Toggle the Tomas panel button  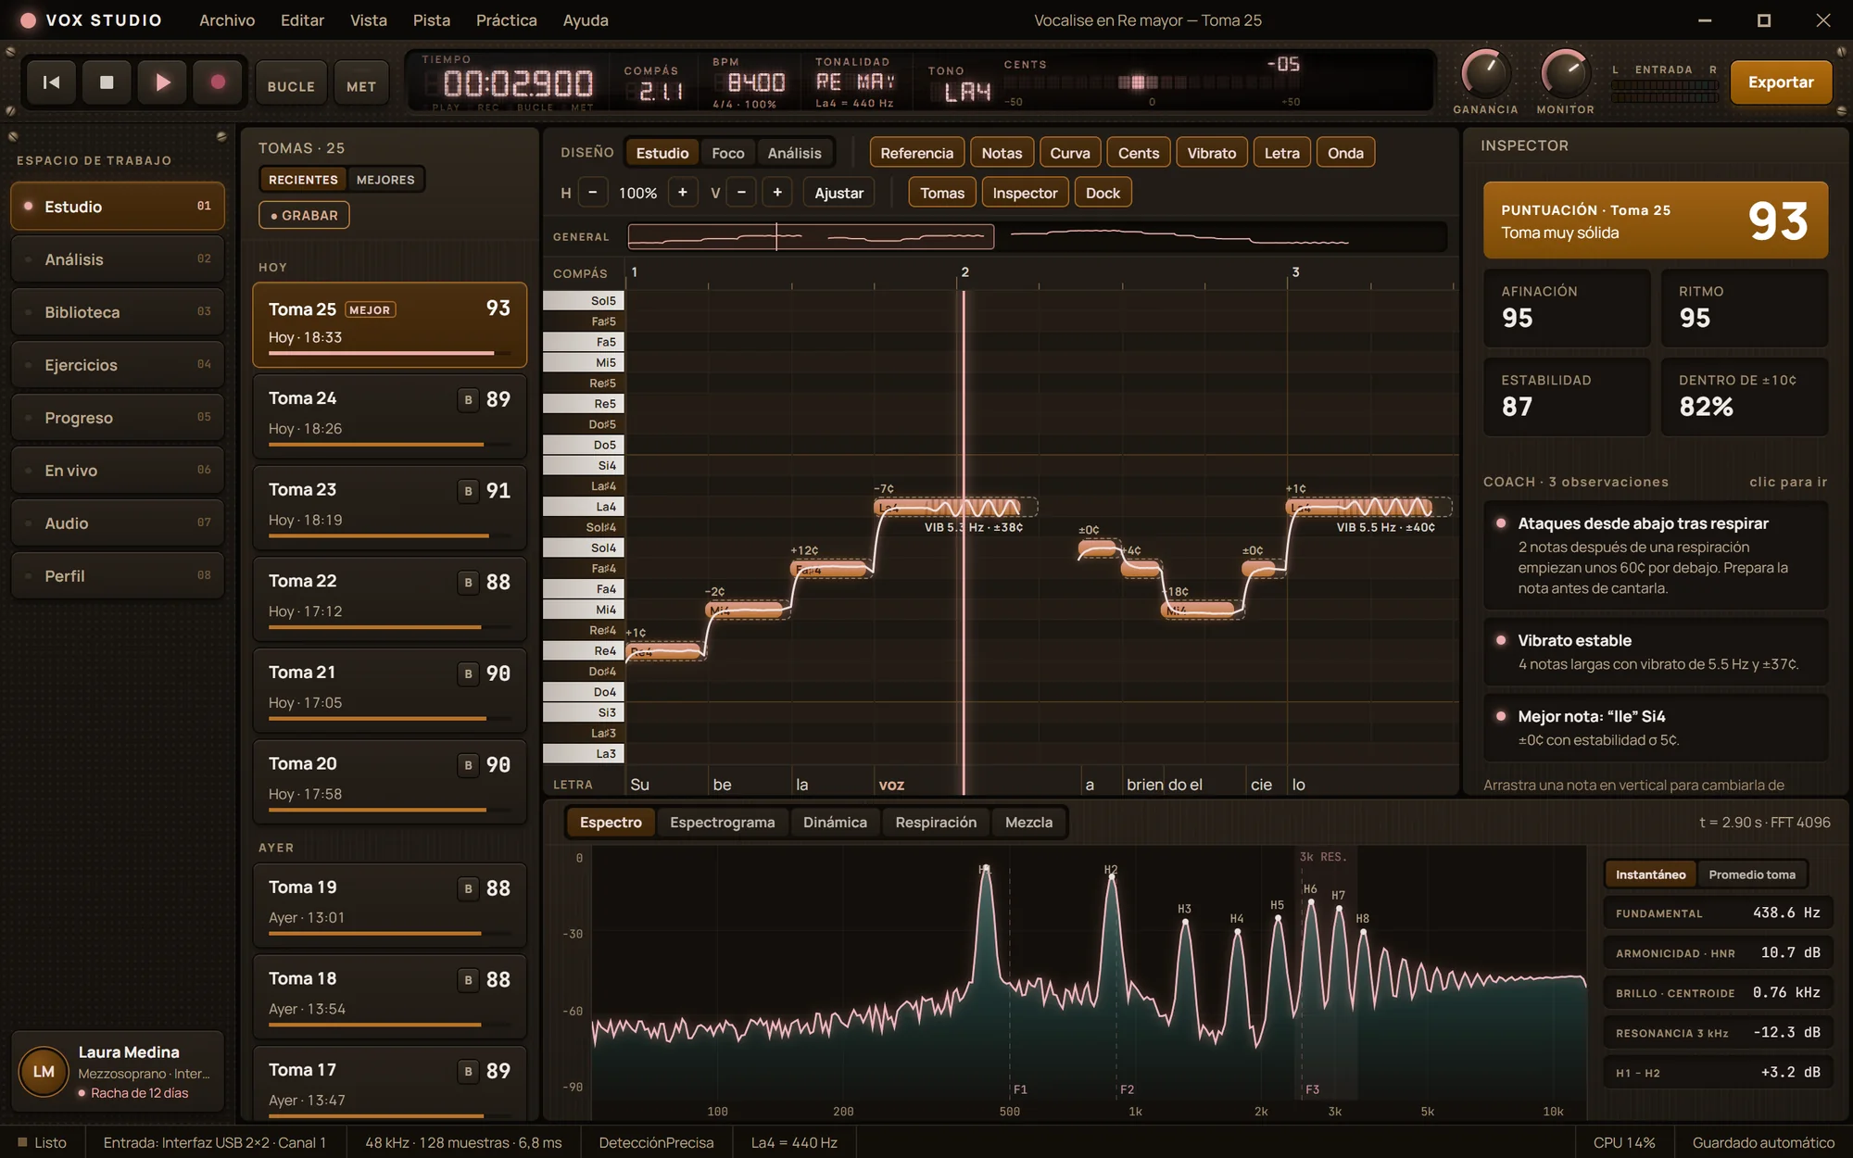[942, 193]
